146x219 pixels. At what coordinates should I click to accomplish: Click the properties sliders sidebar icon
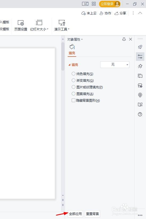coord(140,57)
